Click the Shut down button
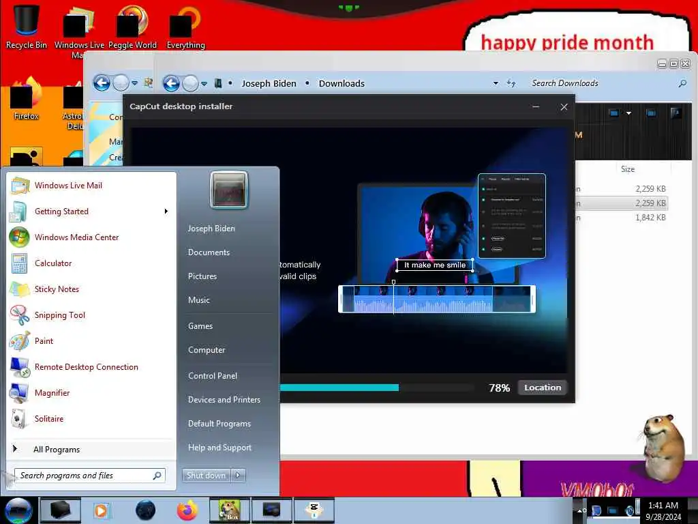698x524 pixels. click(x=206, y=476)
